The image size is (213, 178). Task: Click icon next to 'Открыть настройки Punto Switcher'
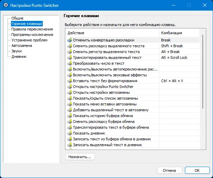click(x=70, y=87)
